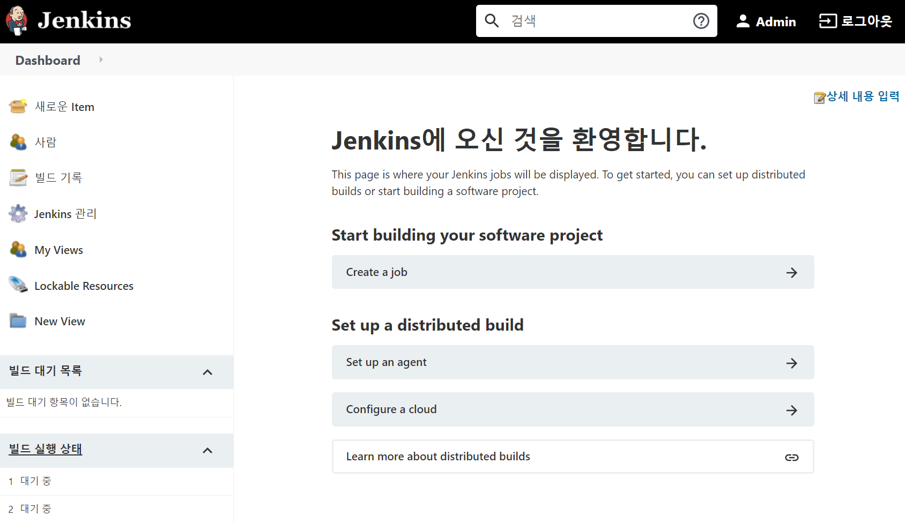This screenshot has height=523, width=905.
Task: Click the 사람 people icon
Action: point(18,142)
